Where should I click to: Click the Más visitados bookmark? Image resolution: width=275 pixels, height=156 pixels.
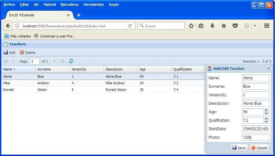pyautogui.click(x=17, y=36)
